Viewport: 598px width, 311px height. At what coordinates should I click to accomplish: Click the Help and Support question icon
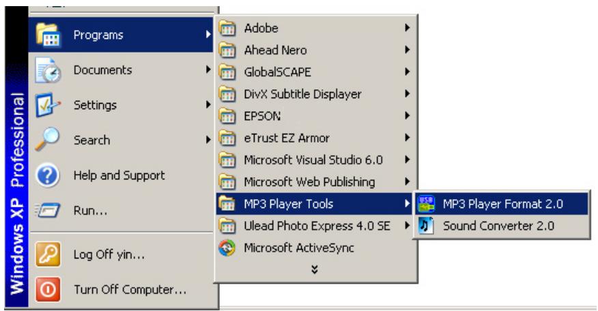point(48,175)
